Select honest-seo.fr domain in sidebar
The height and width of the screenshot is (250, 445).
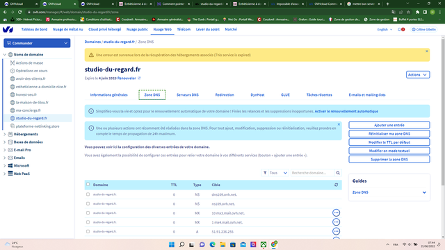pyautogui.click(x=26, y=94)
